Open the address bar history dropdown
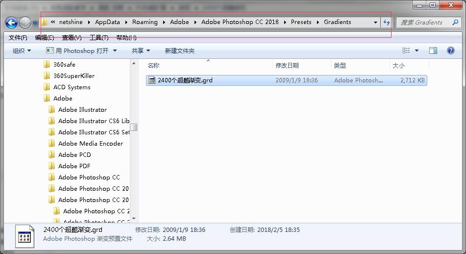This screenshot has width=466, height=254. coord(376,22)
